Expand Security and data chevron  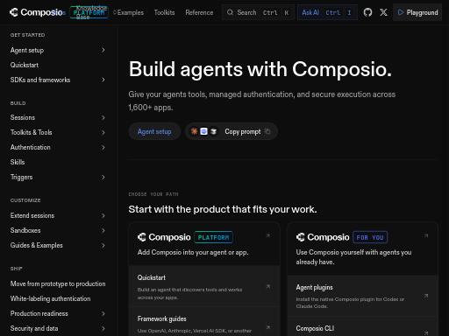[103, 328]
